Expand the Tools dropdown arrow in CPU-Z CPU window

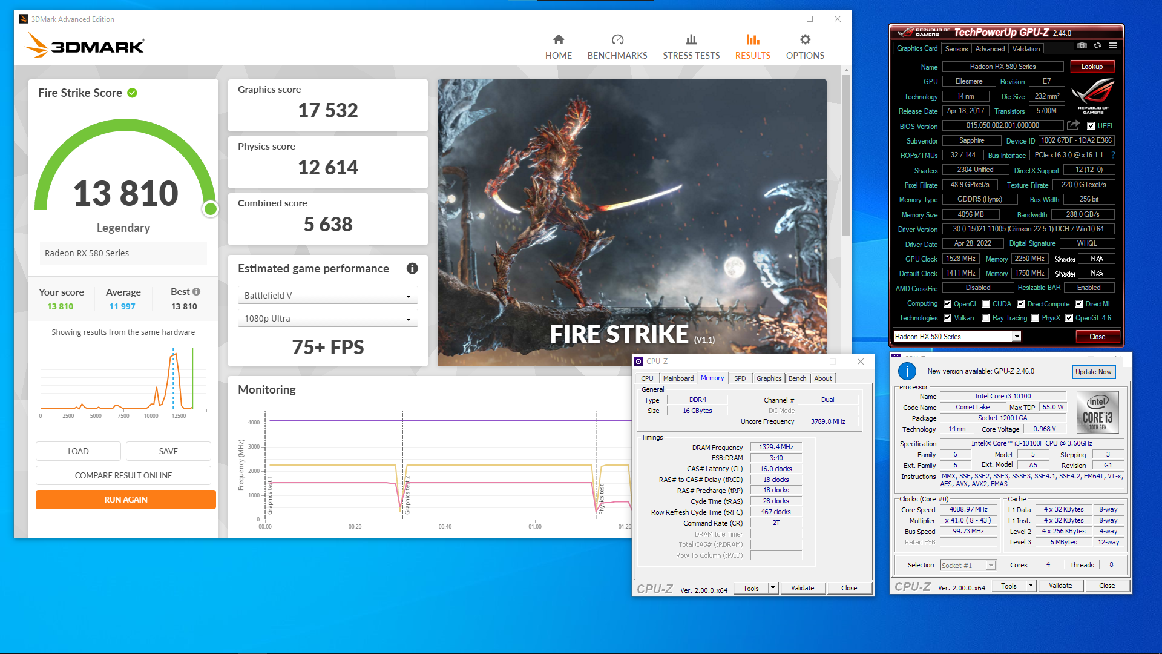1031,586
